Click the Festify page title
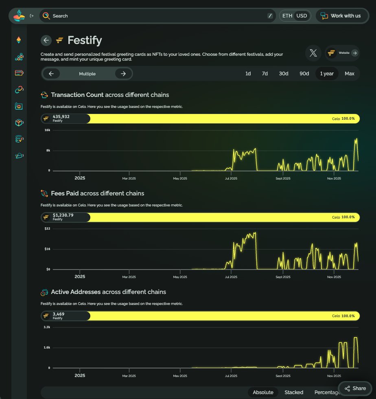The height and width of the screenshot is (399, 376). (85, 40)
